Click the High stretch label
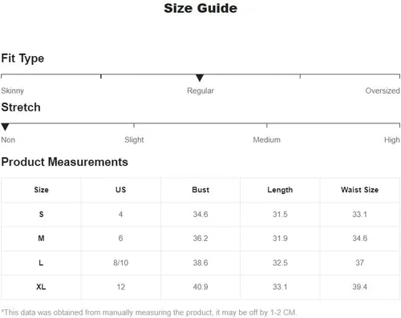Image resolution: width=401 pixels, height=318 pixels. coord(392,139)
